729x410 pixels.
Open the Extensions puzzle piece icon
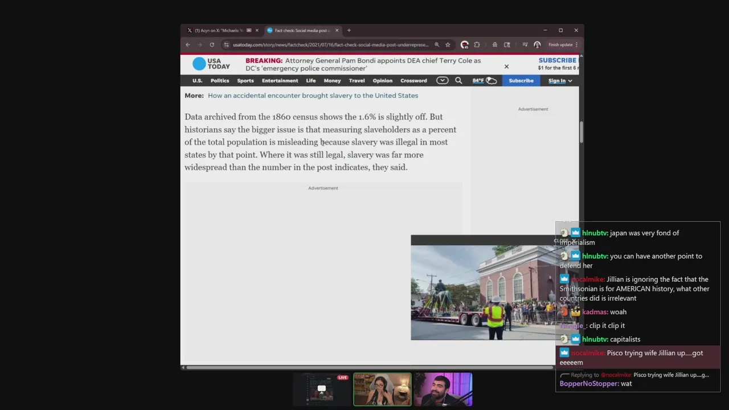pyautogui.click(x=477, y=44)
